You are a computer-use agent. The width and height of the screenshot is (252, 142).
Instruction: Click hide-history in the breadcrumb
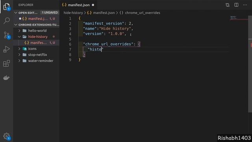pos(73,13)
